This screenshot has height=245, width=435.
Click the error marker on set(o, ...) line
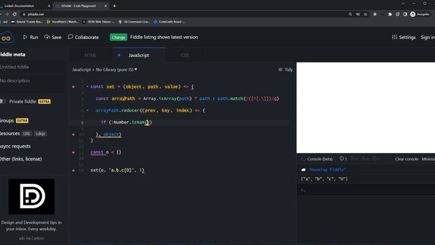[x=73, y=171]
